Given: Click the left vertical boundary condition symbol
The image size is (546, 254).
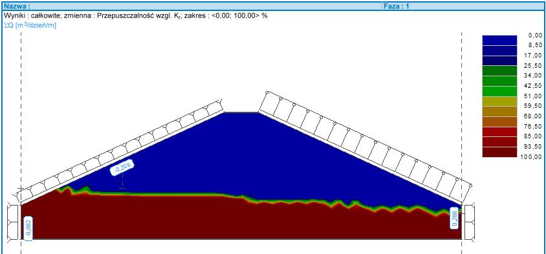Looking at the screenshot, I should (13, 222).
